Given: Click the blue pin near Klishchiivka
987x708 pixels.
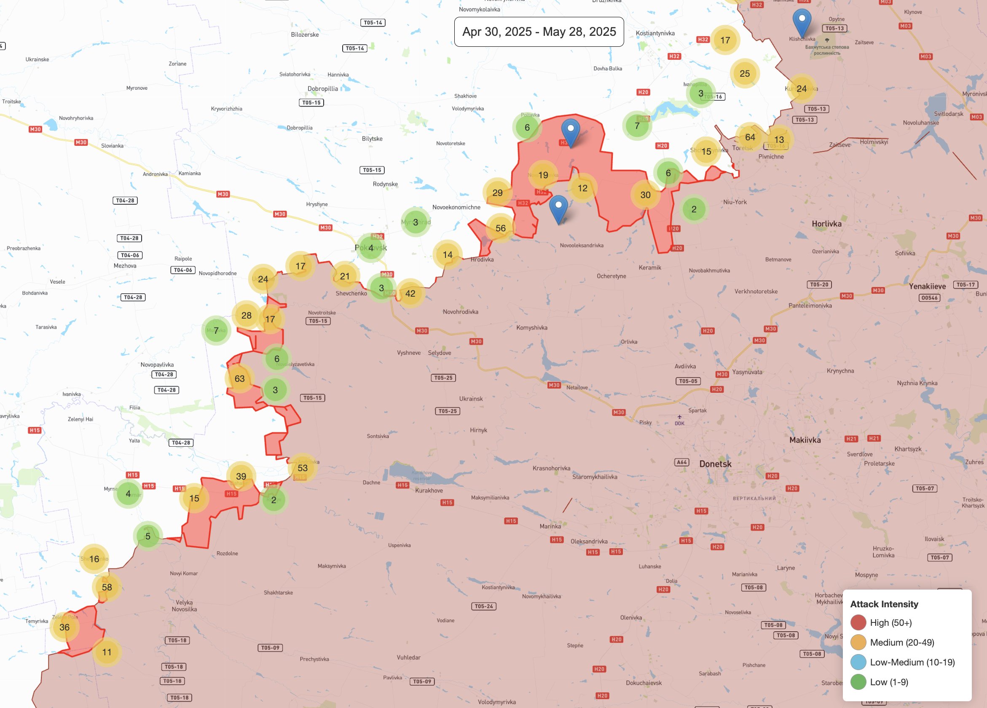Looking at the screenshot, I should pos(802,22).
